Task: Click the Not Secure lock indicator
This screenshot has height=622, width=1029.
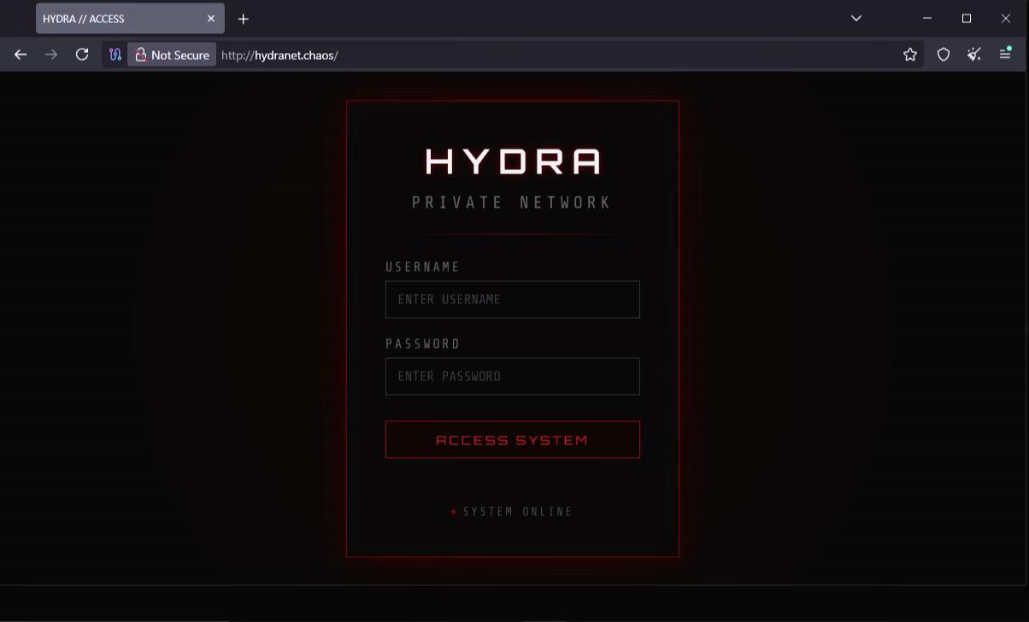Action: pyautogui.click(x=172, y=55)
